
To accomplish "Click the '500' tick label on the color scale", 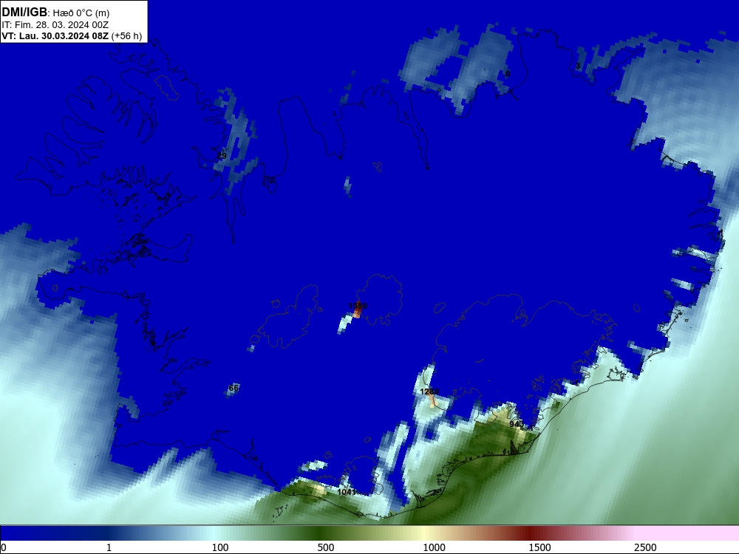I will (x=326, y=547).
